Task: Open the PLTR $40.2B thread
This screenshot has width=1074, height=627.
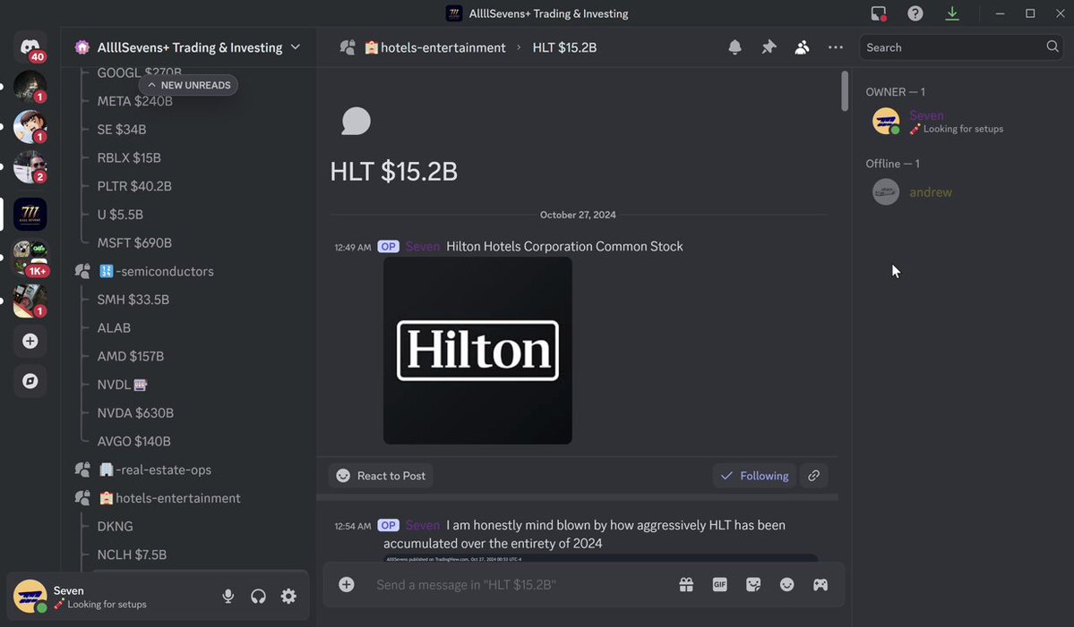Action: (134, 186)
